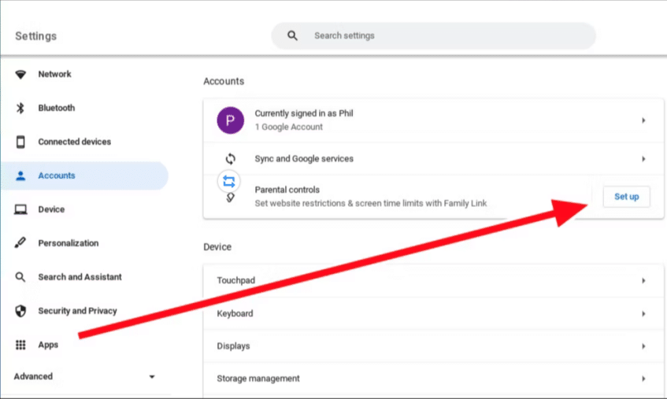Click the Device laptop icon in sidebar

[x=20, y=210]
